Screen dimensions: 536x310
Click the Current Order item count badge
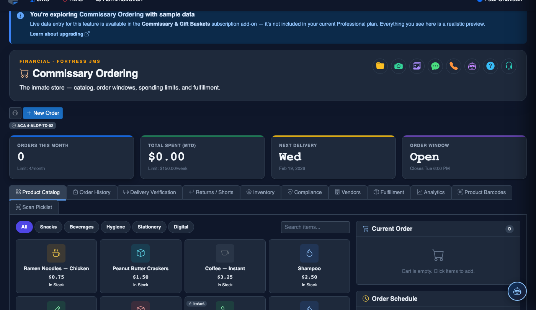[509, 229]
